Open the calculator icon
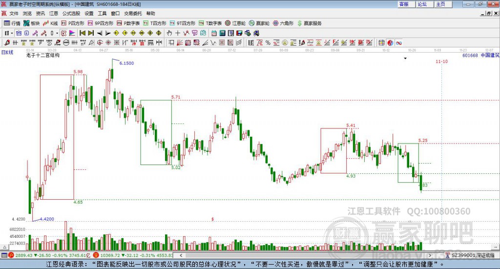This screenshot has width=500, height=269. pyautogui.click(x=223, y=33)
